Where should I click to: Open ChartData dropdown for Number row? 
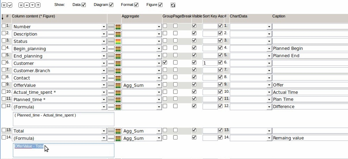(269, 27)
